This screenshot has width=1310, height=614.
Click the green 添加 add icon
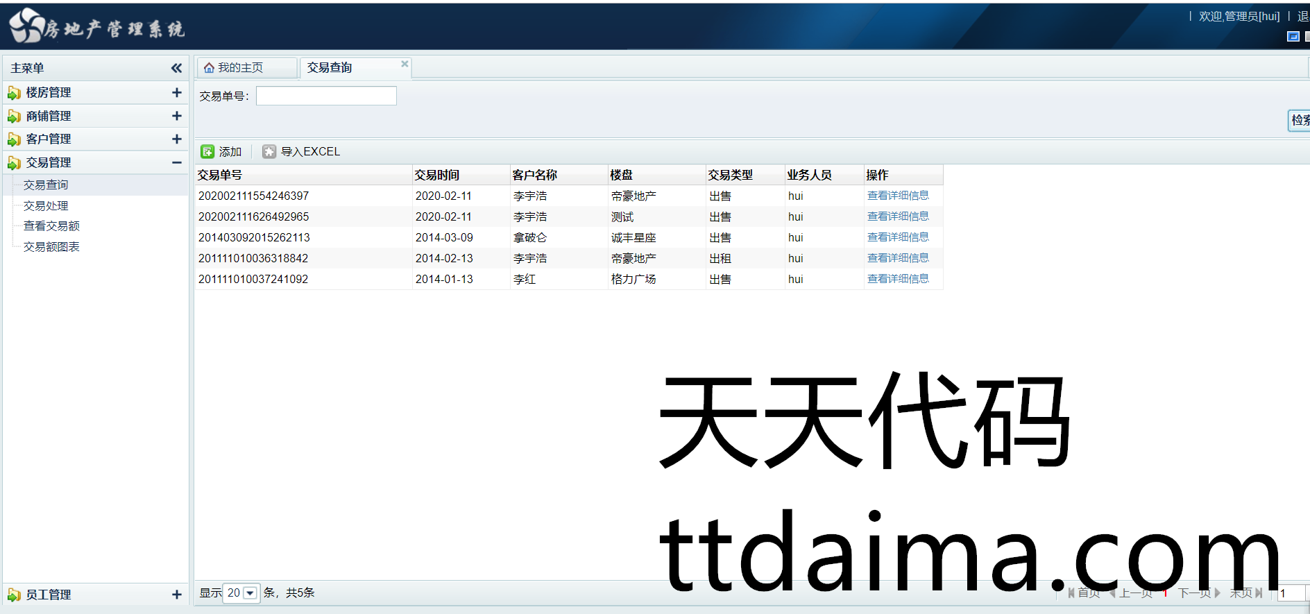tap(207, 152)
